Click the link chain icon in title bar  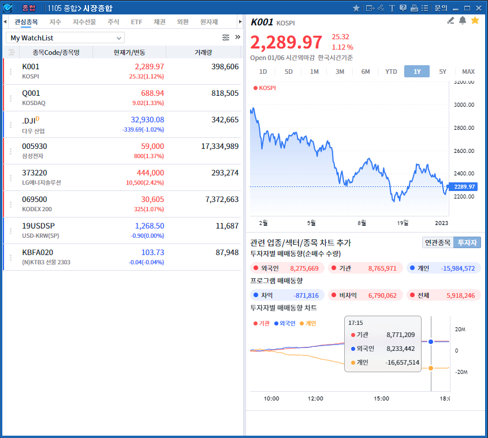click(x=381, y=8)
